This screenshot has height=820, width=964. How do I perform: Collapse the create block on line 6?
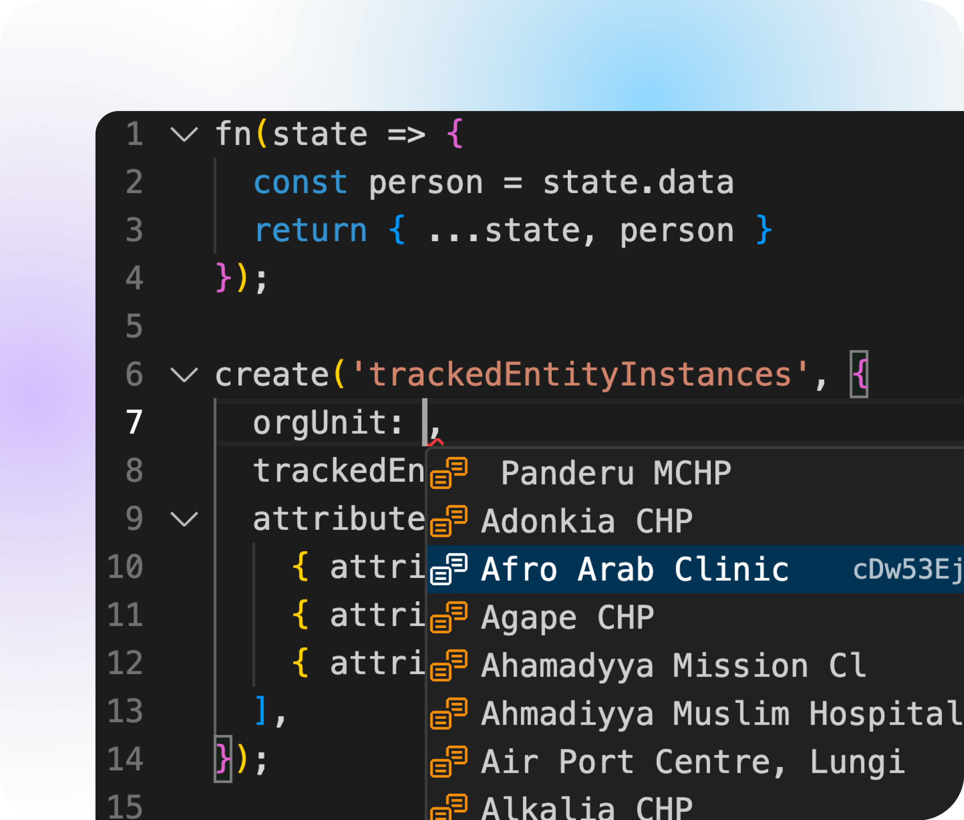(x=184, y=375)
